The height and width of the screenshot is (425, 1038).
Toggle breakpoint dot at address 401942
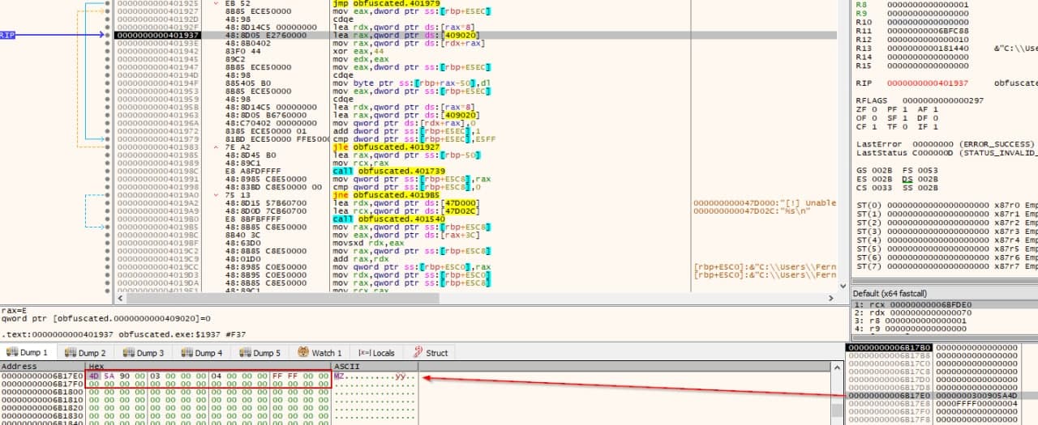click(x=109, y=51)
